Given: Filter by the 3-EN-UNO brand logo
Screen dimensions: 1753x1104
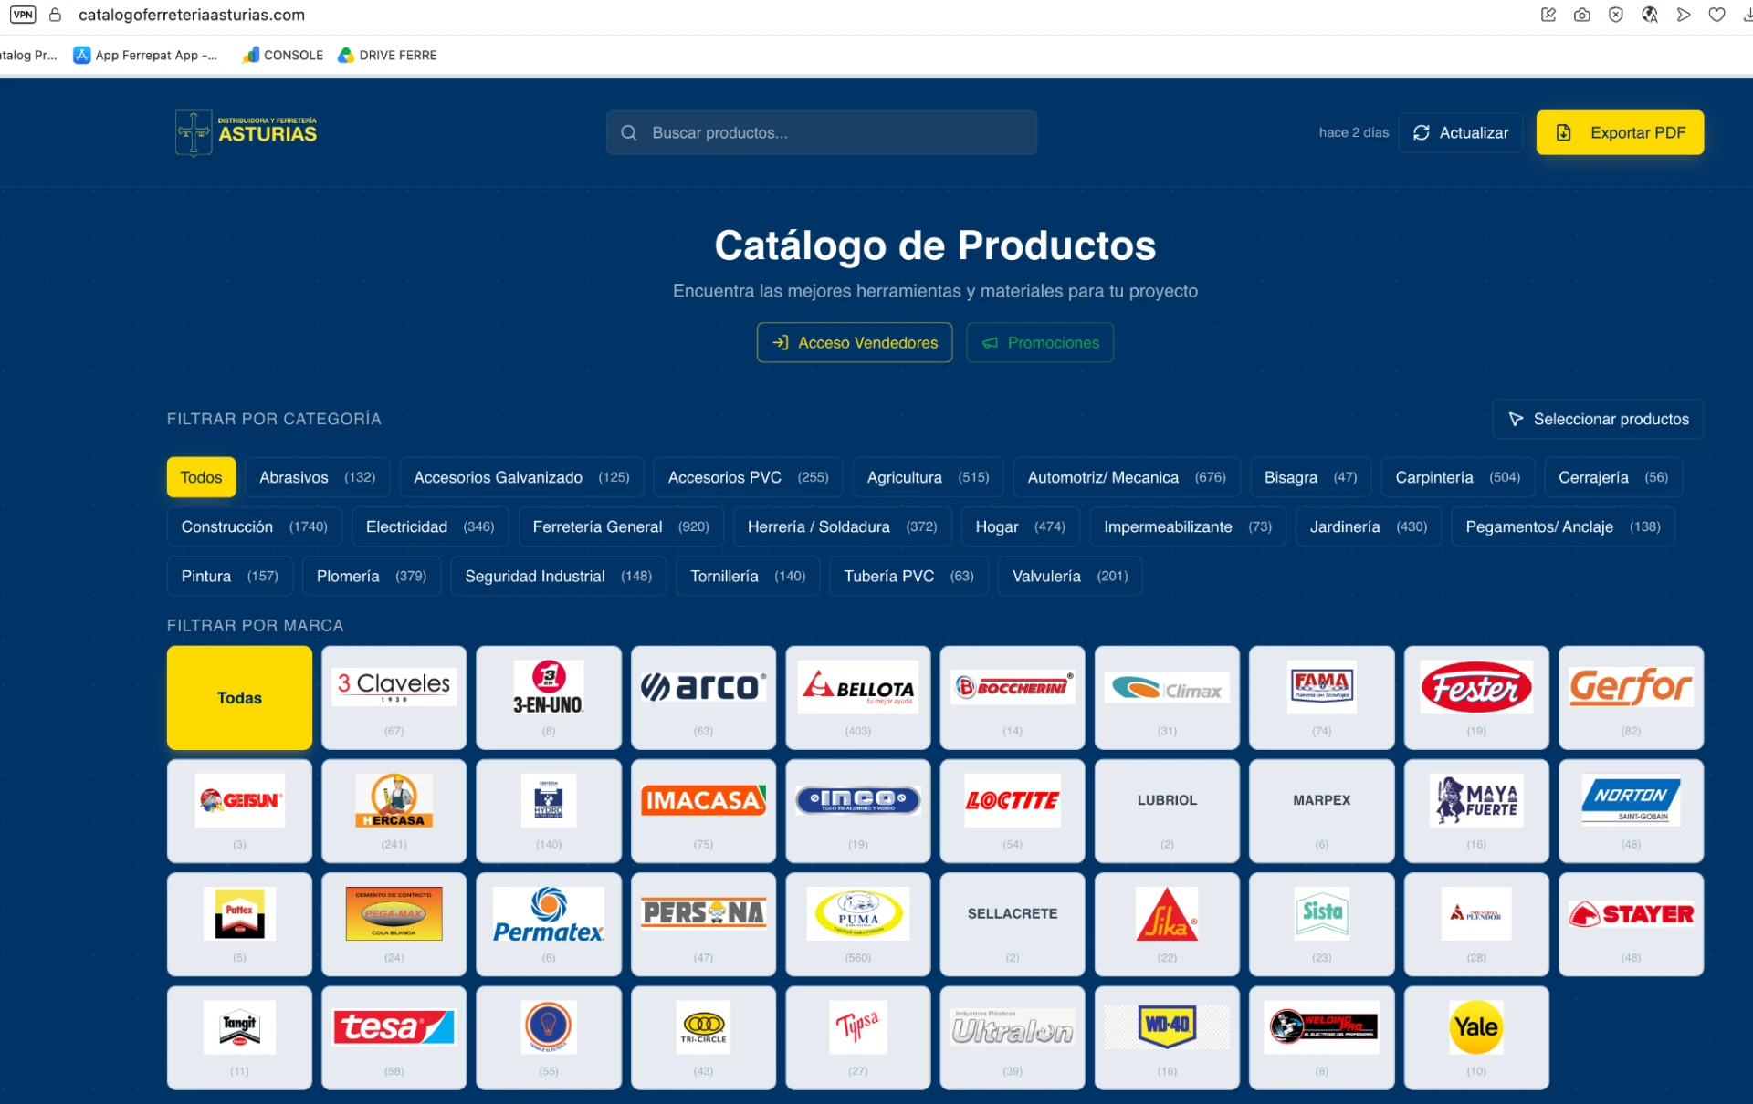Looking at the screenshot, I should (x=549, y=697).
